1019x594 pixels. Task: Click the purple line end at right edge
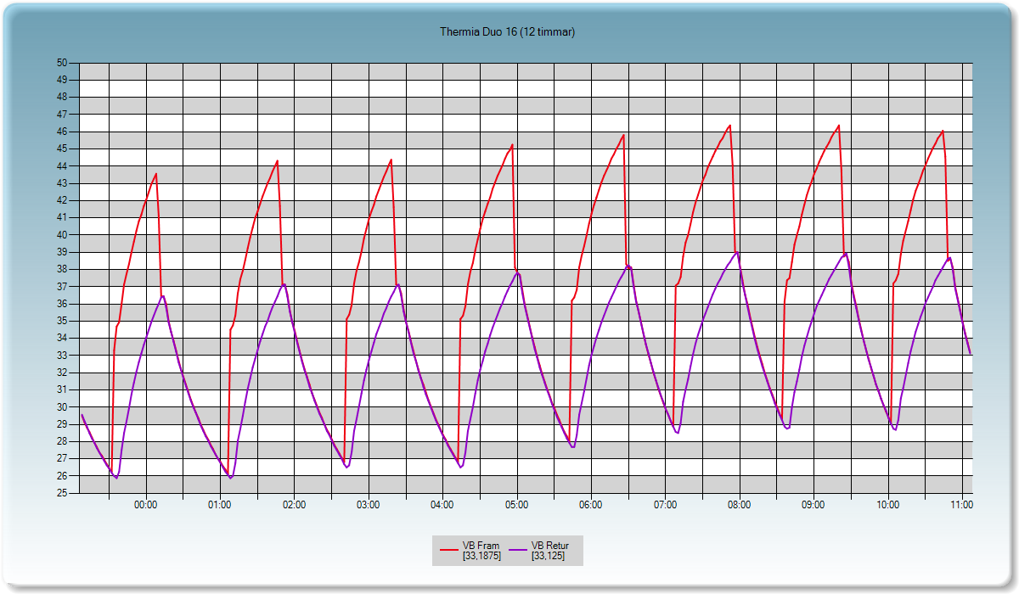970,353
